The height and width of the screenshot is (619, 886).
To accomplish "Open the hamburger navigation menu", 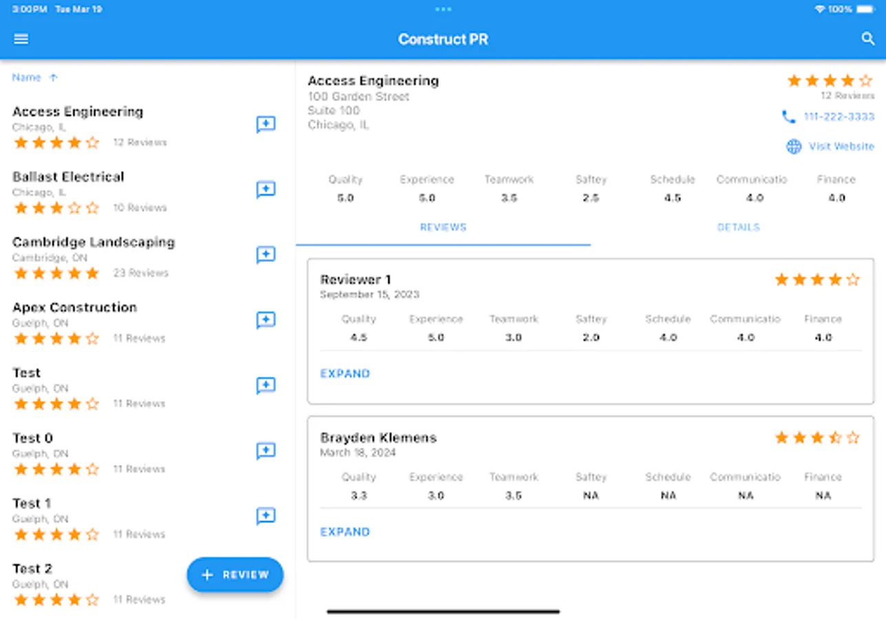I will [21, 39].
